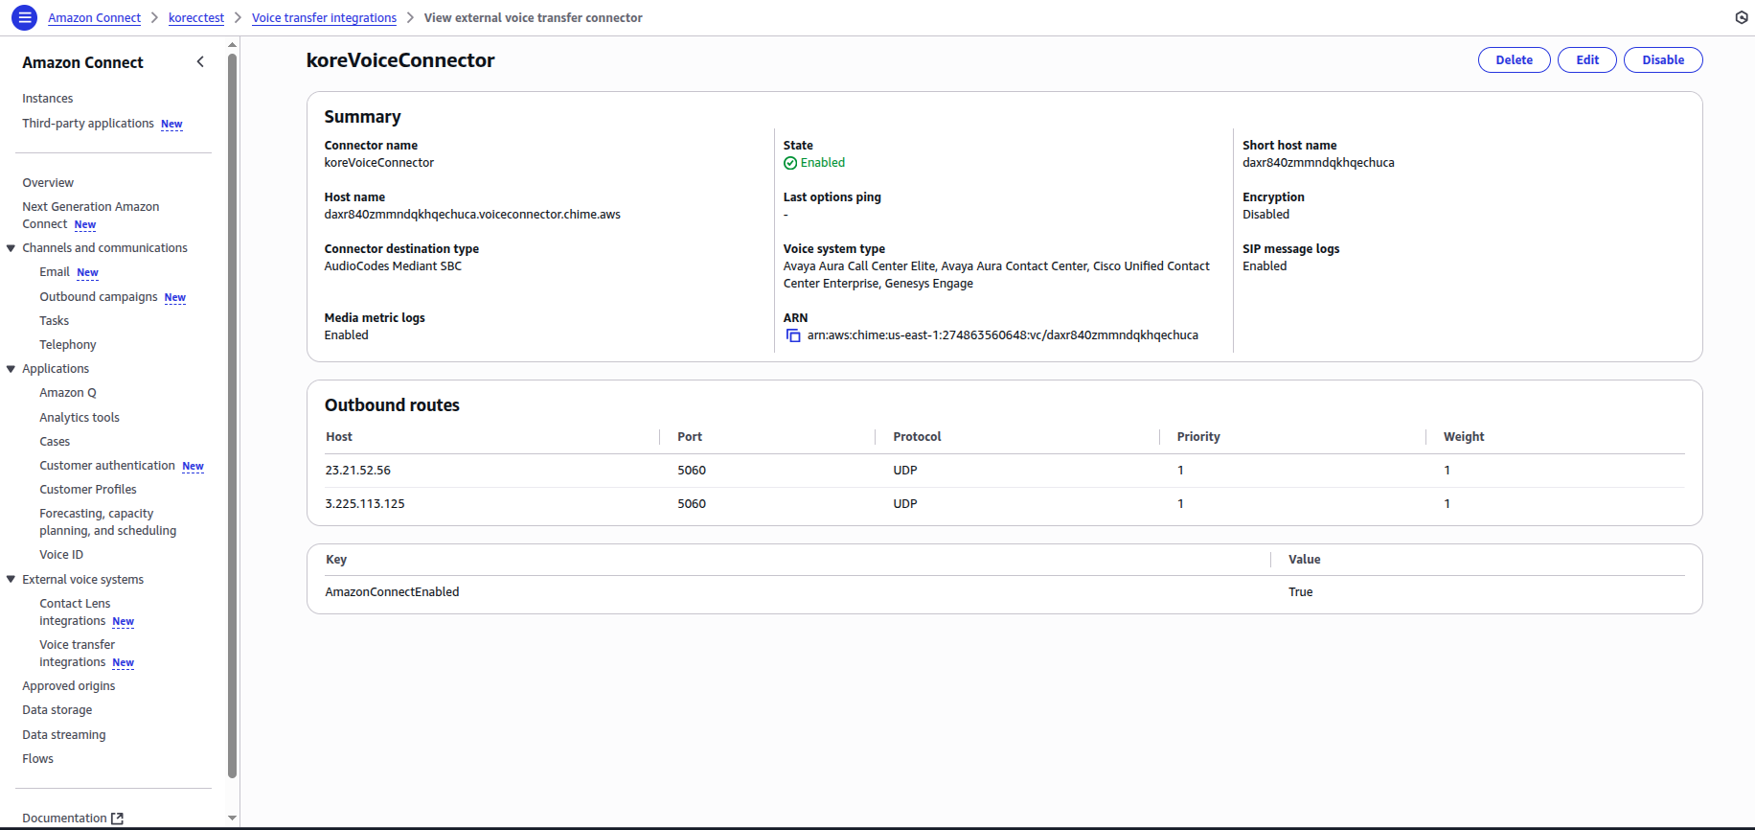Open the external Documentation link icon

(x=118, y=818)
